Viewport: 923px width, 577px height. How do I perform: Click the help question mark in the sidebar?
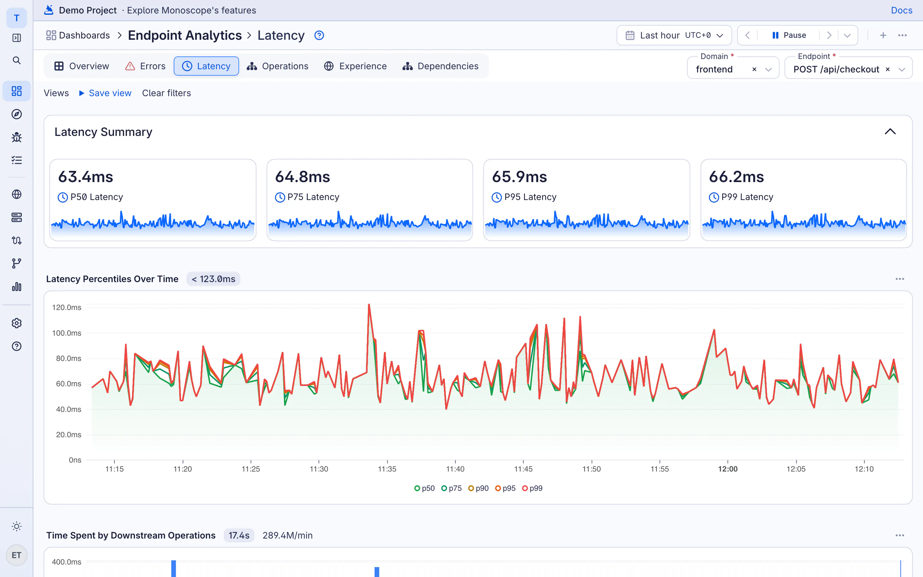coord(16,346)
